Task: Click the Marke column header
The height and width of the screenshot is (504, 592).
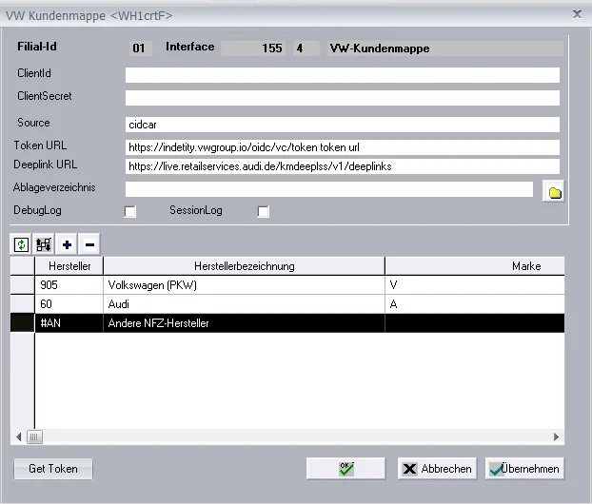Action: tap(475, 266)
